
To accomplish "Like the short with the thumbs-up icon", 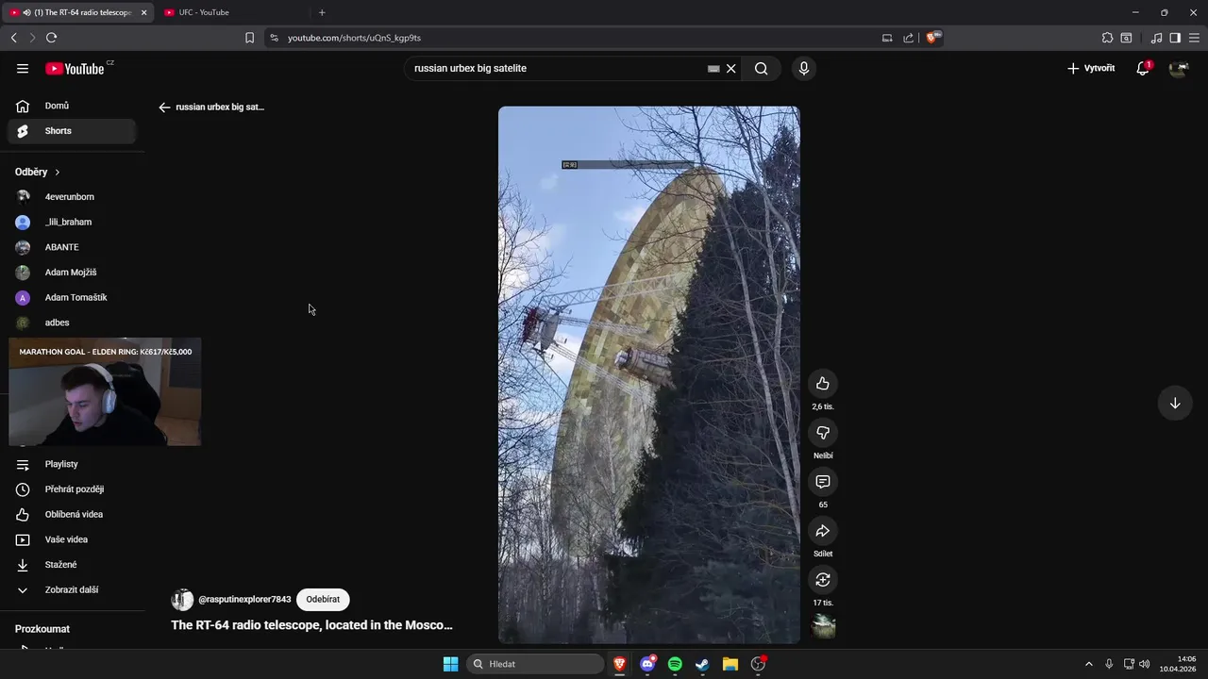I will (x=823, y=383).
